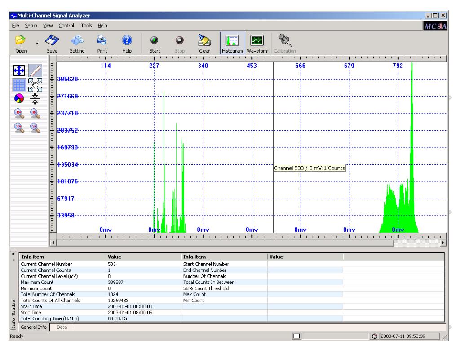Click the Start Time value 2003-01-01 08:00:00
This screenshot has height=345, width=460.
click(x=130, y=306)
